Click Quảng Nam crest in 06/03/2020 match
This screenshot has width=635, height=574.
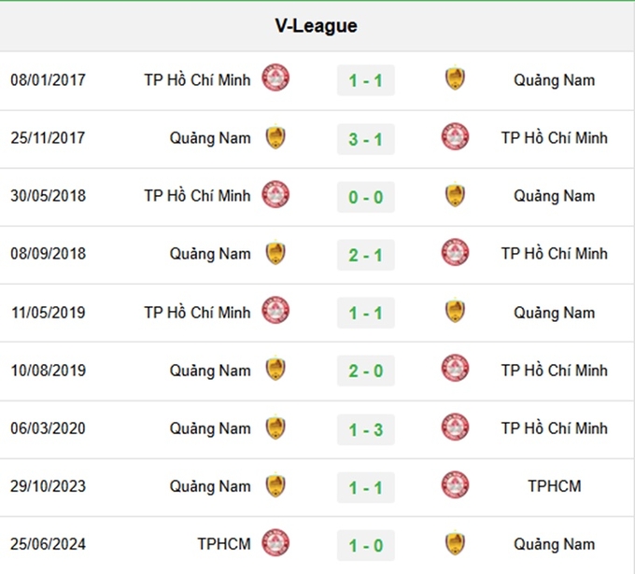coord(275,427)
